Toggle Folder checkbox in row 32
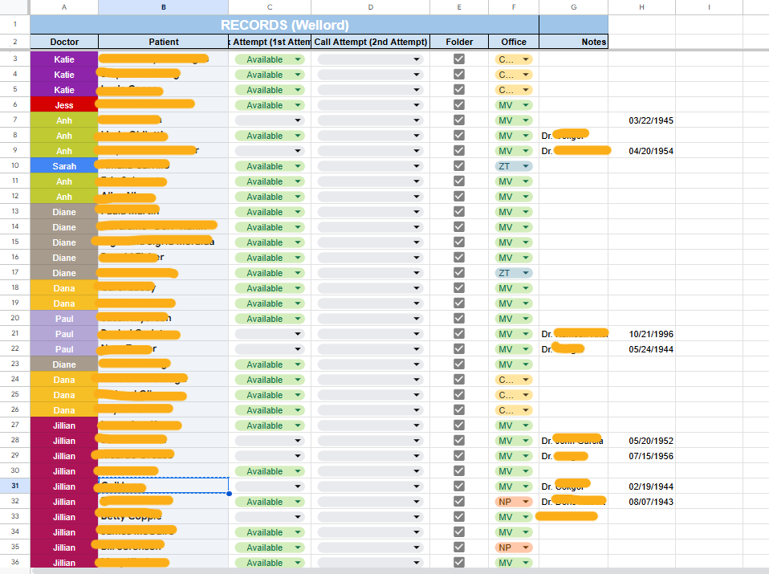Image resolution: width=769 pixels, height=574 pixels. coord(459,502)
